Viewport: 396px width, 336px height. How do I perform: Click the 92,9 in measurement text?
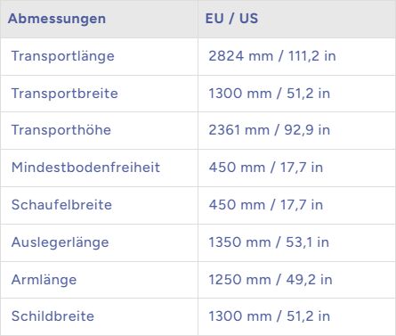[307, 130]
